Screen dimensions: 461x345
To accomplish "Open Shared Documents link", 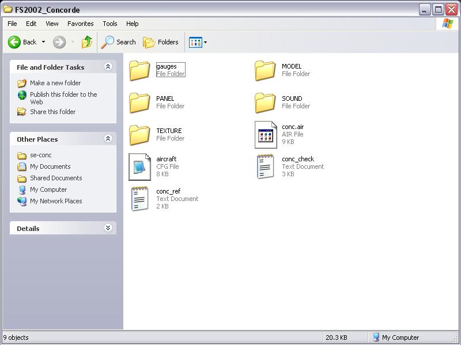I will [x=56, y=178].
